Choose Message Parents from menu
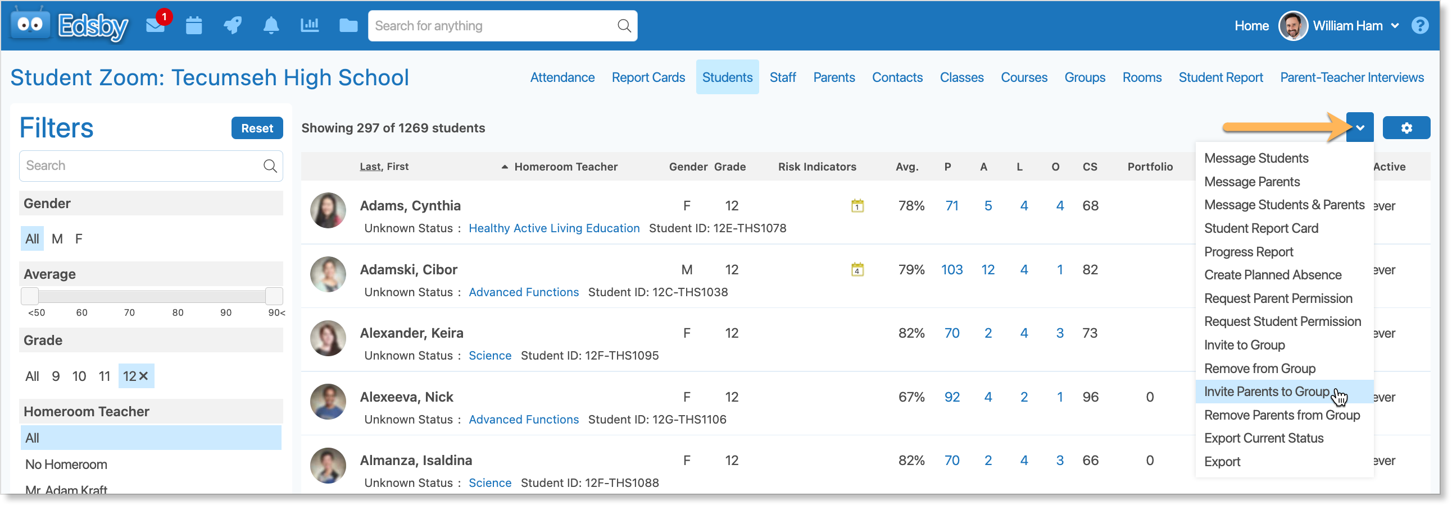Screen dimensions: 1452x506 (1251, 182)
